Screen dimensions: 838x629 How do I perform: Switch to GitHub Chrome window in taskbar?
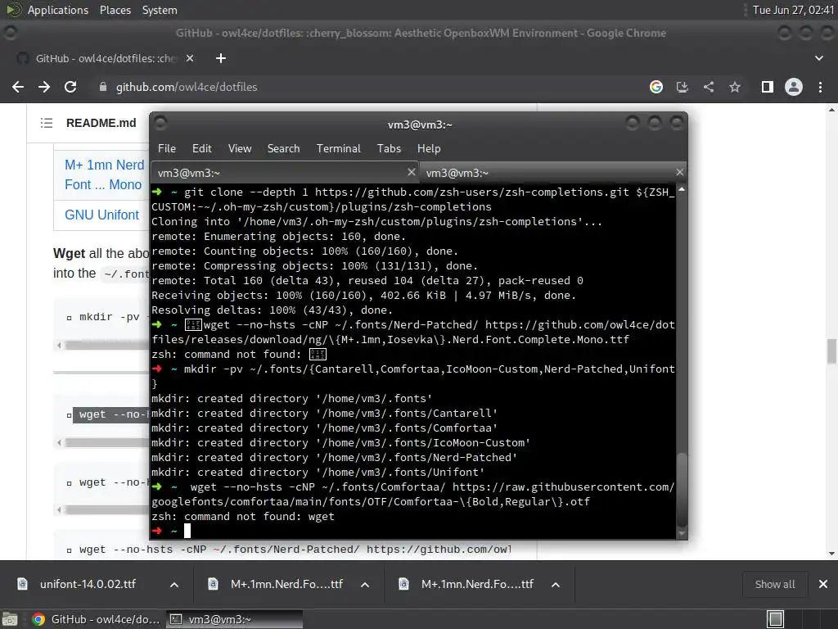[97, 619]
